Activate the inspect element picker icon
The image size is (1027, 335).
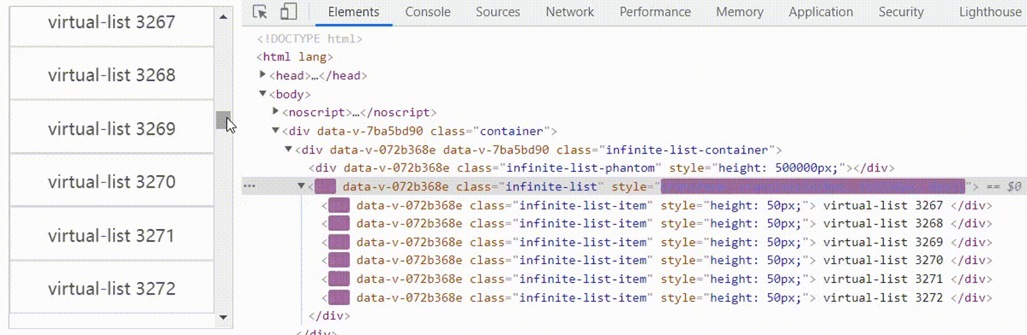(x=260, y=12)
